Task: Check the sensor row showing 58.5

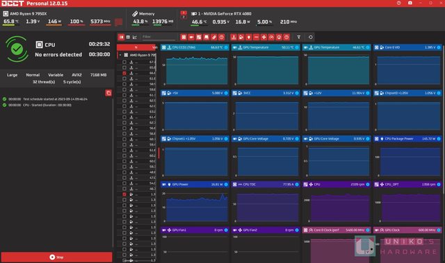Action: point(124,84)
